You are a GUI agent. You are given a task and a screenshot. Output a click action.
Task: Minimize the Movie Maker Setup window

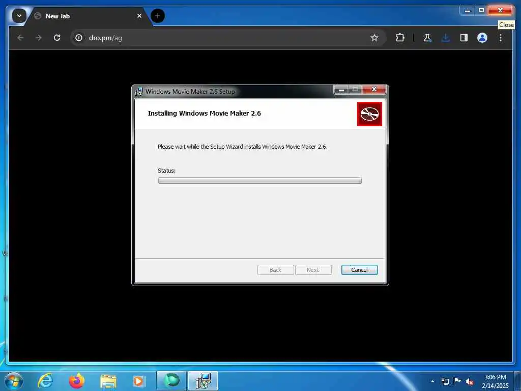341,90
